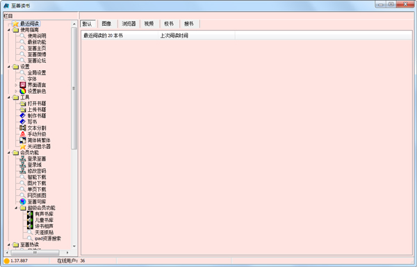Collapse the 设置 folder arrow
This screenshot has height=267, width=417.
click(x=9, y=67)
